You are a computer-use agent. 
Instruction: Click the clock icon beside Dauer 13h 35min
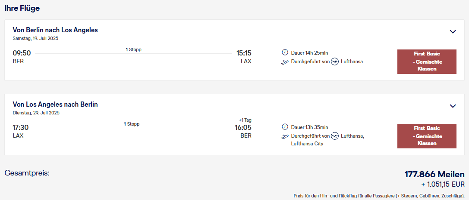[x=285, y=127]
